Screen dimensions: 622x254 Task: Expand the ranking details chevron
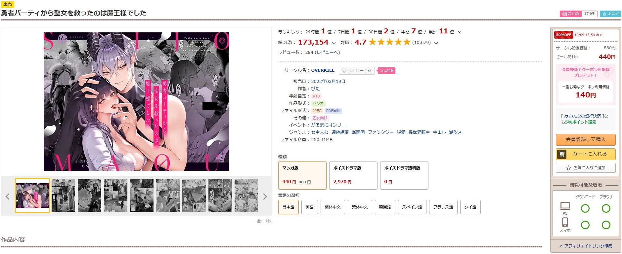point(459,32)
